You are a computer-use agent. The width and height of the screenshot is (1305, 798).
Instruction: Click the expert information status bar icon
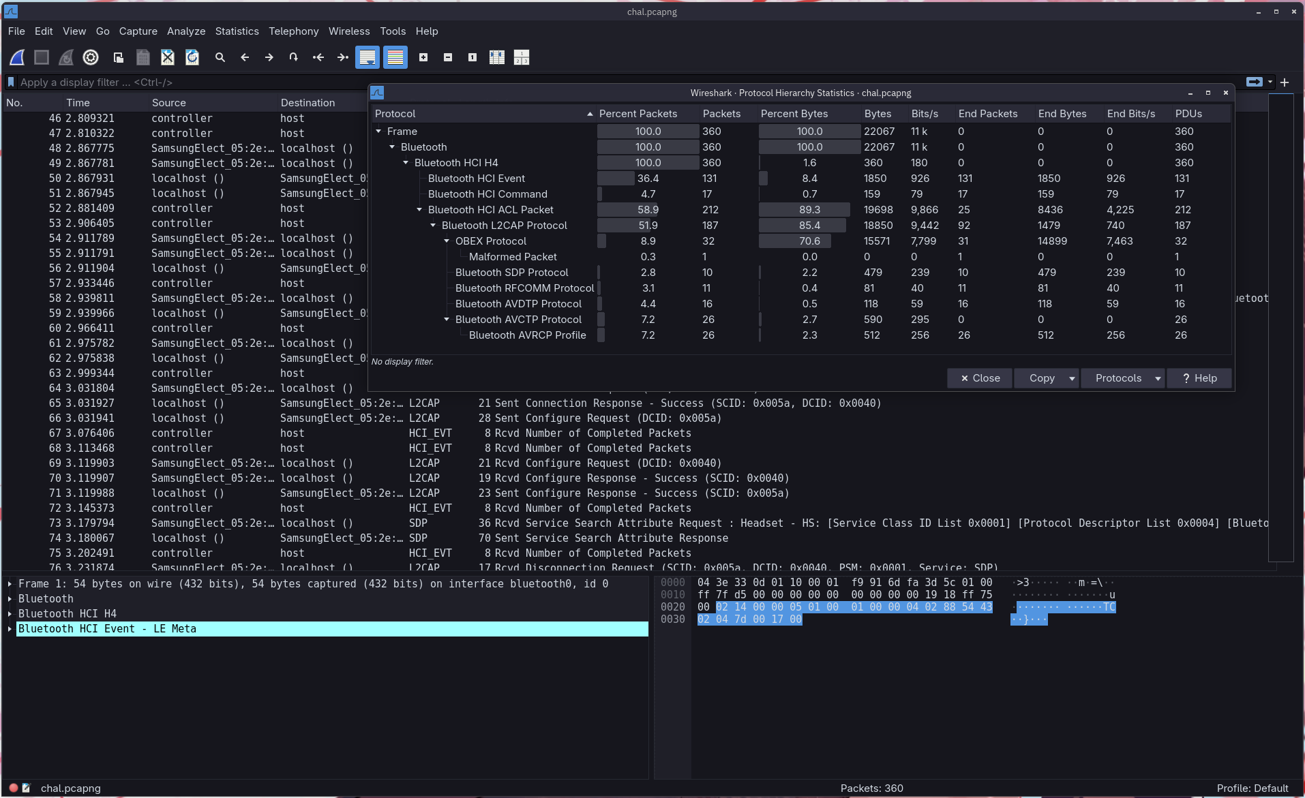click(x=13, y=788)
